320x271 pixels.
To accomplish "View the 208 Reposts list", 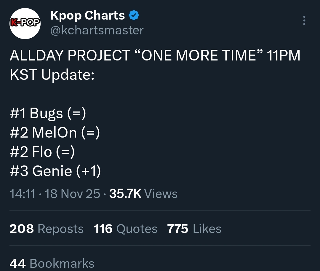I will point(47,229).
